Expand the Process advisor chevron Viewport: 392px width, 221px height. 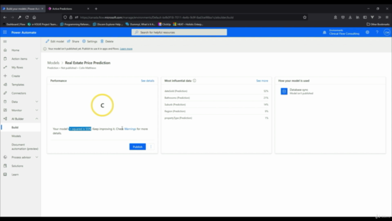37,157
